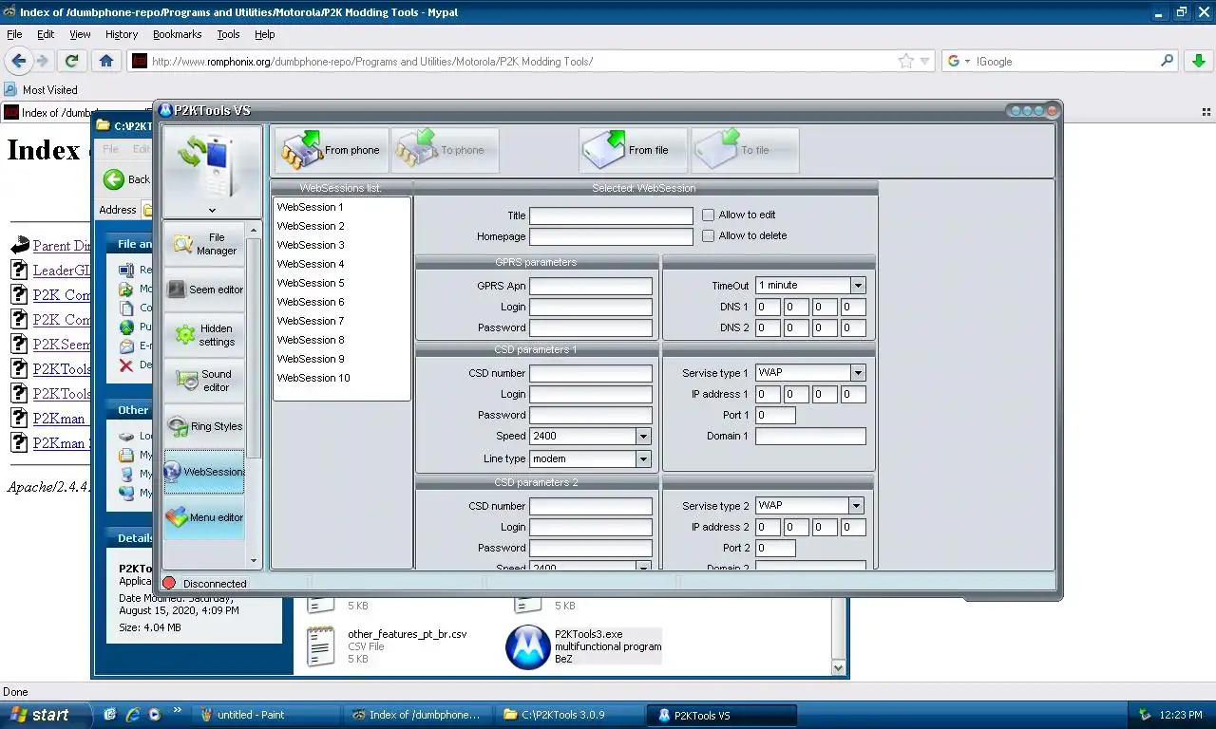
Task: Select WebSession 1 in the list
Action: (341, 207)
